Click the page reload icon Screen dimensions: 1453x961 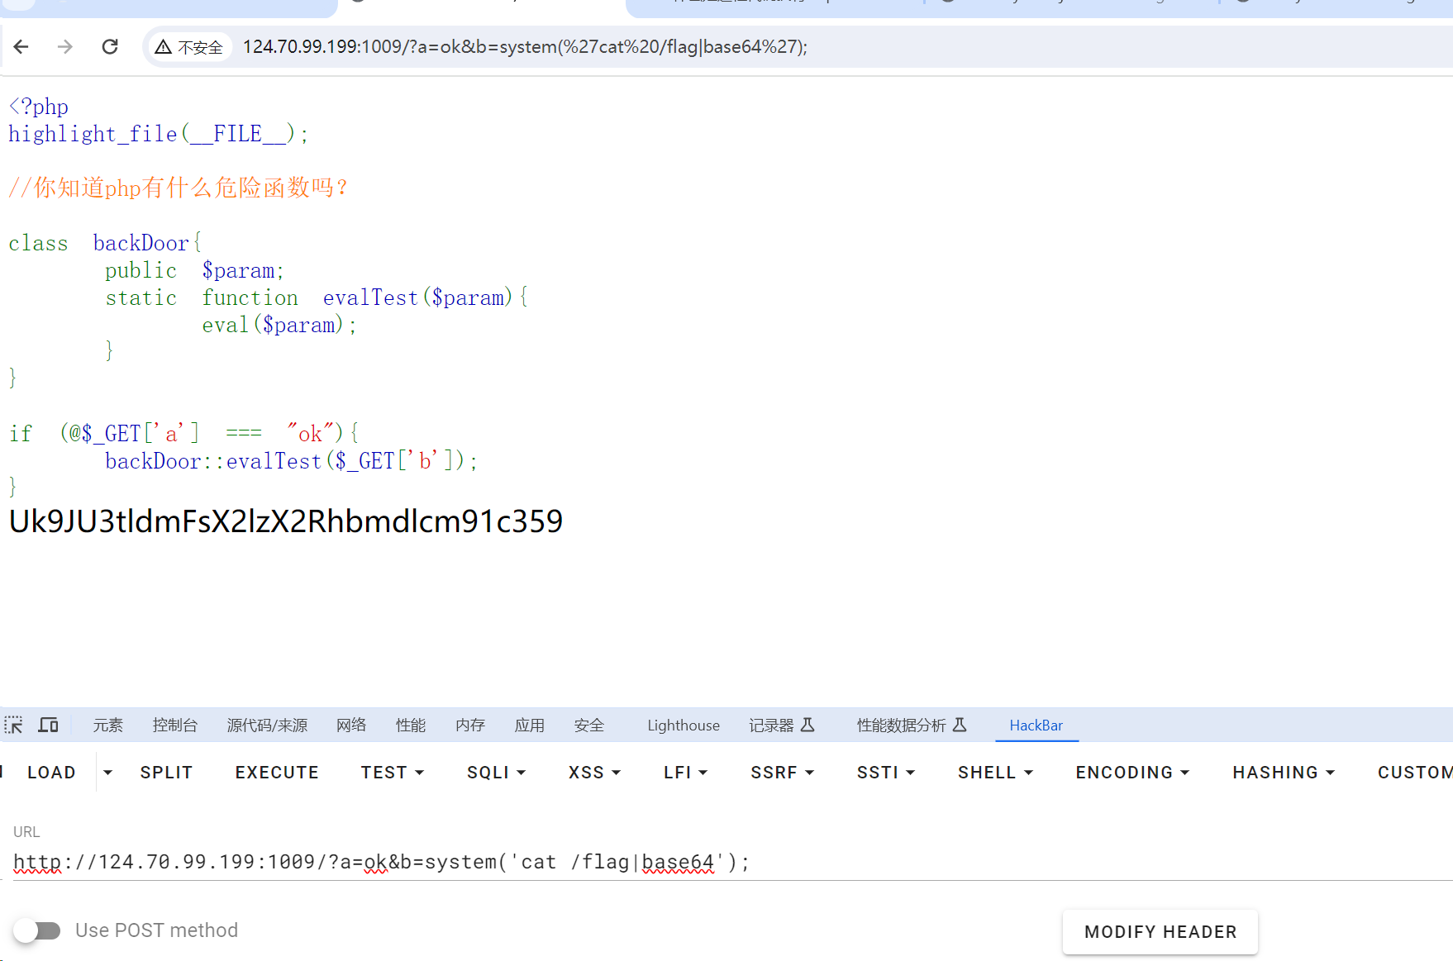(x=109, y=47)
